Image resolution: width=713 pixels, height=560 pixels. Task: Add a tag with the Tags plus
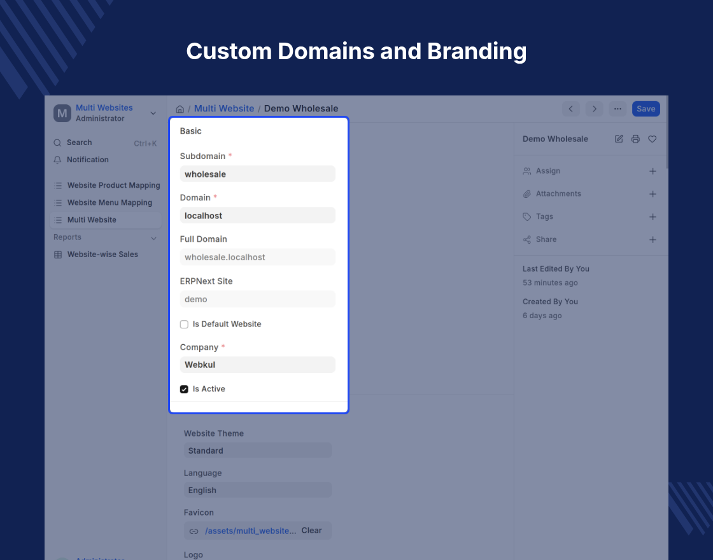653,217
